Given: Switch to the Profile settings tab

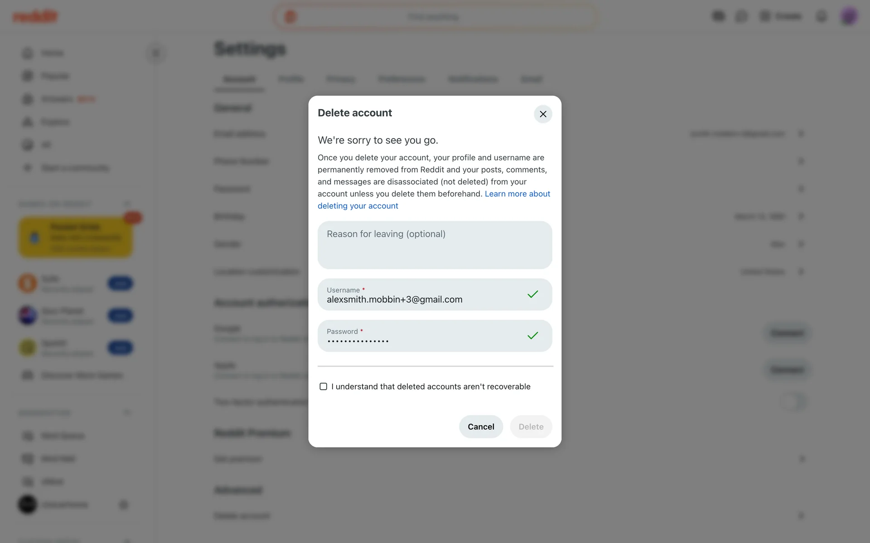Looking at the screenshot, I should click(x=291, y=79).
